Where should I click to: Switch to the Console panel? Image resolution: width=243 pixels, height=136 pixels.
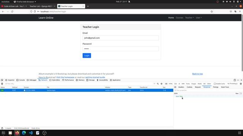coord(21,80)
